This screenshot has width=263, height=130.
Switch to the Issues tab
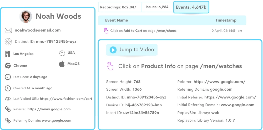click(x=158, y=7)
